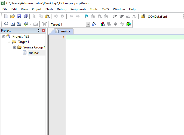
Task: Open File Extensions and Environment manager
Action: click(x=103, y=24)
